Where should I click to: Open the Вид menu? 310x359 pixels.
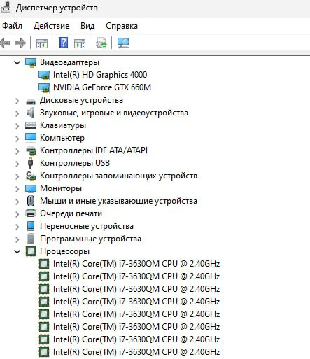pyautogui.click(x=87, y=26)
